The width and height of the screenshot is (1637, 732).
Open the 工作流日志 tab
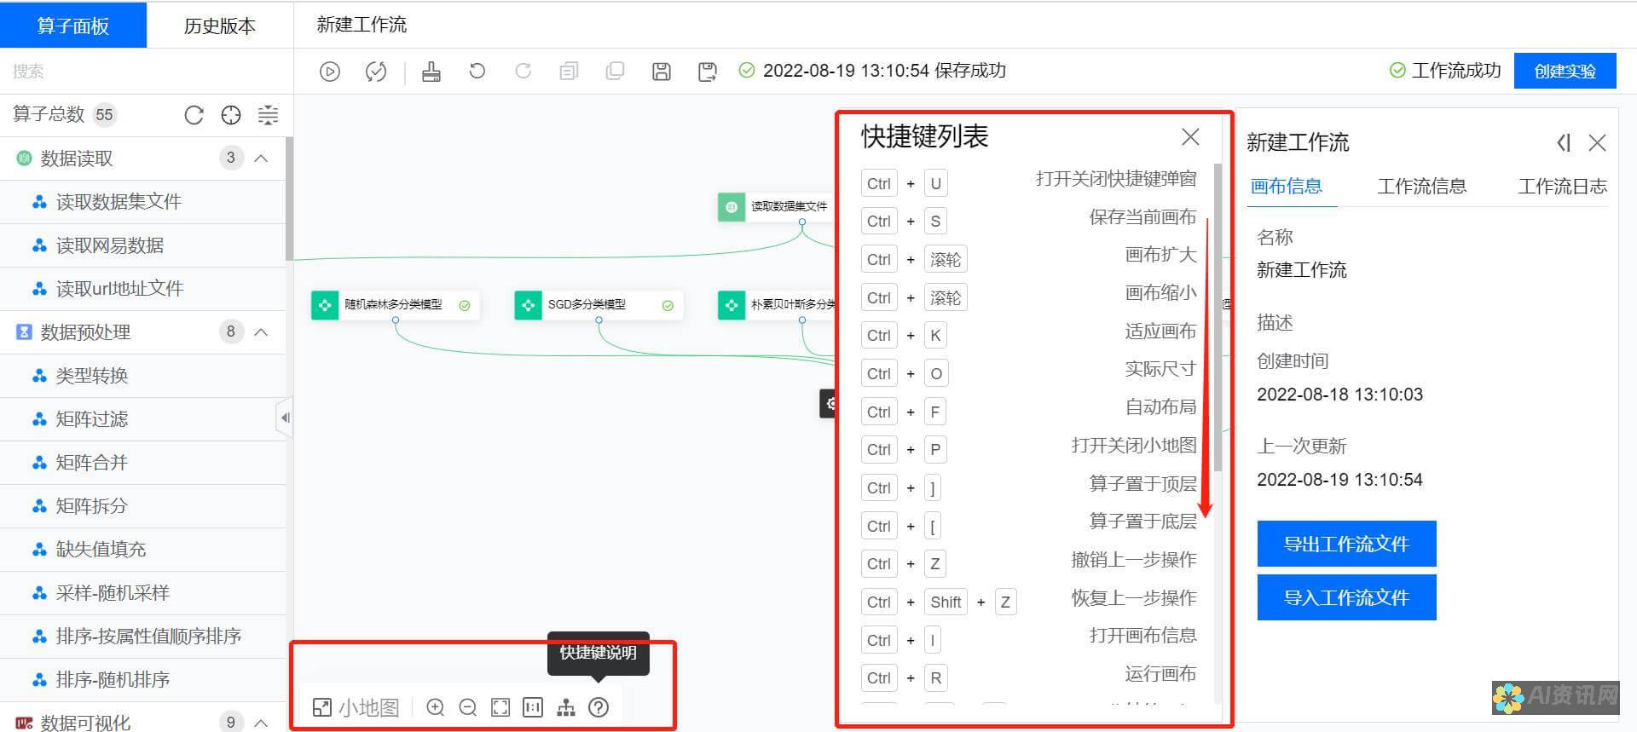click(x=1562, y=186)
